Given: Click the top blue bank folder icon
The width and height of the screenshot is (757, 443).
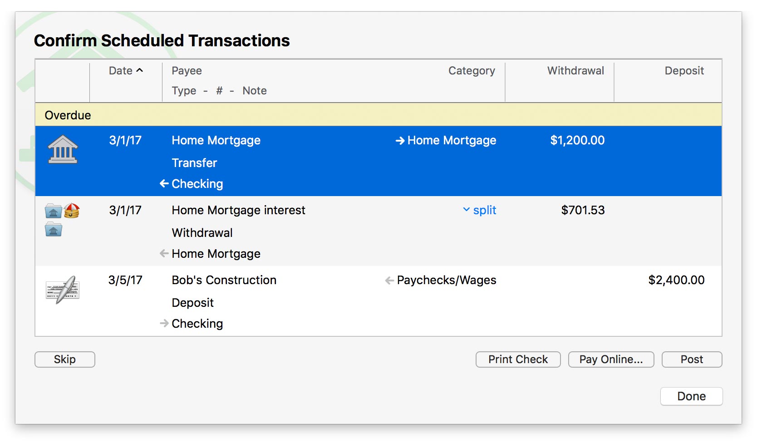Looking at the screenshot, I should point(54,211).
